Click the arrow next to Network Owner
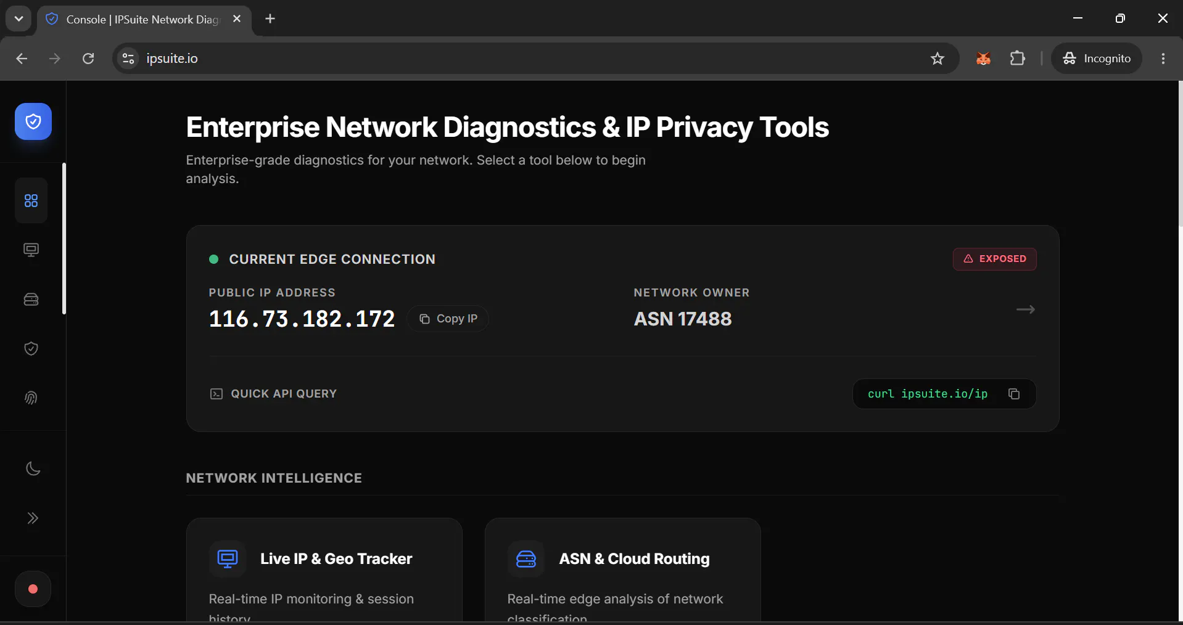Screen dimensions: 1183x625 pos(1026,309)
